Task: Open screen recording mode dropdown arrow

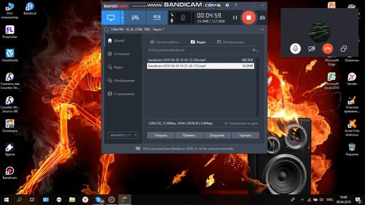Action: pyautogui.click(x=122, y=18)
